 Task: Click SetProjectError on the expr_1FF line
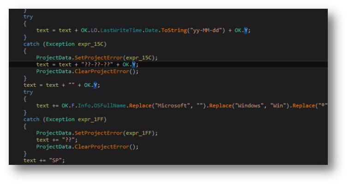[99, 133]
